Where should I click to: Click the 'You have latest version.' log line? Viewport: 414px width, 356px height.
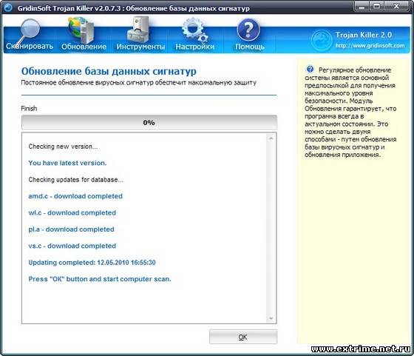click(67, 163)
